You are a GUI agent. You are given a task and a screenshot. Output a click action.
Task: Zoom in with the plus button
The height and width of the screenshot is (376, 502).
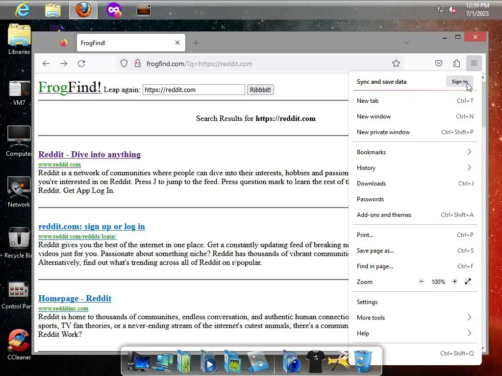(454, 282)
